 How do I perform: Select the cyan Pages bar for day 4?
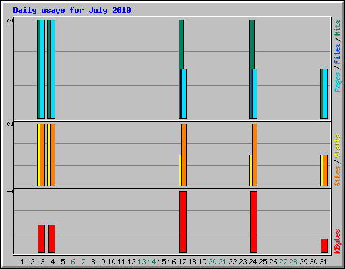tap(53, 69)
